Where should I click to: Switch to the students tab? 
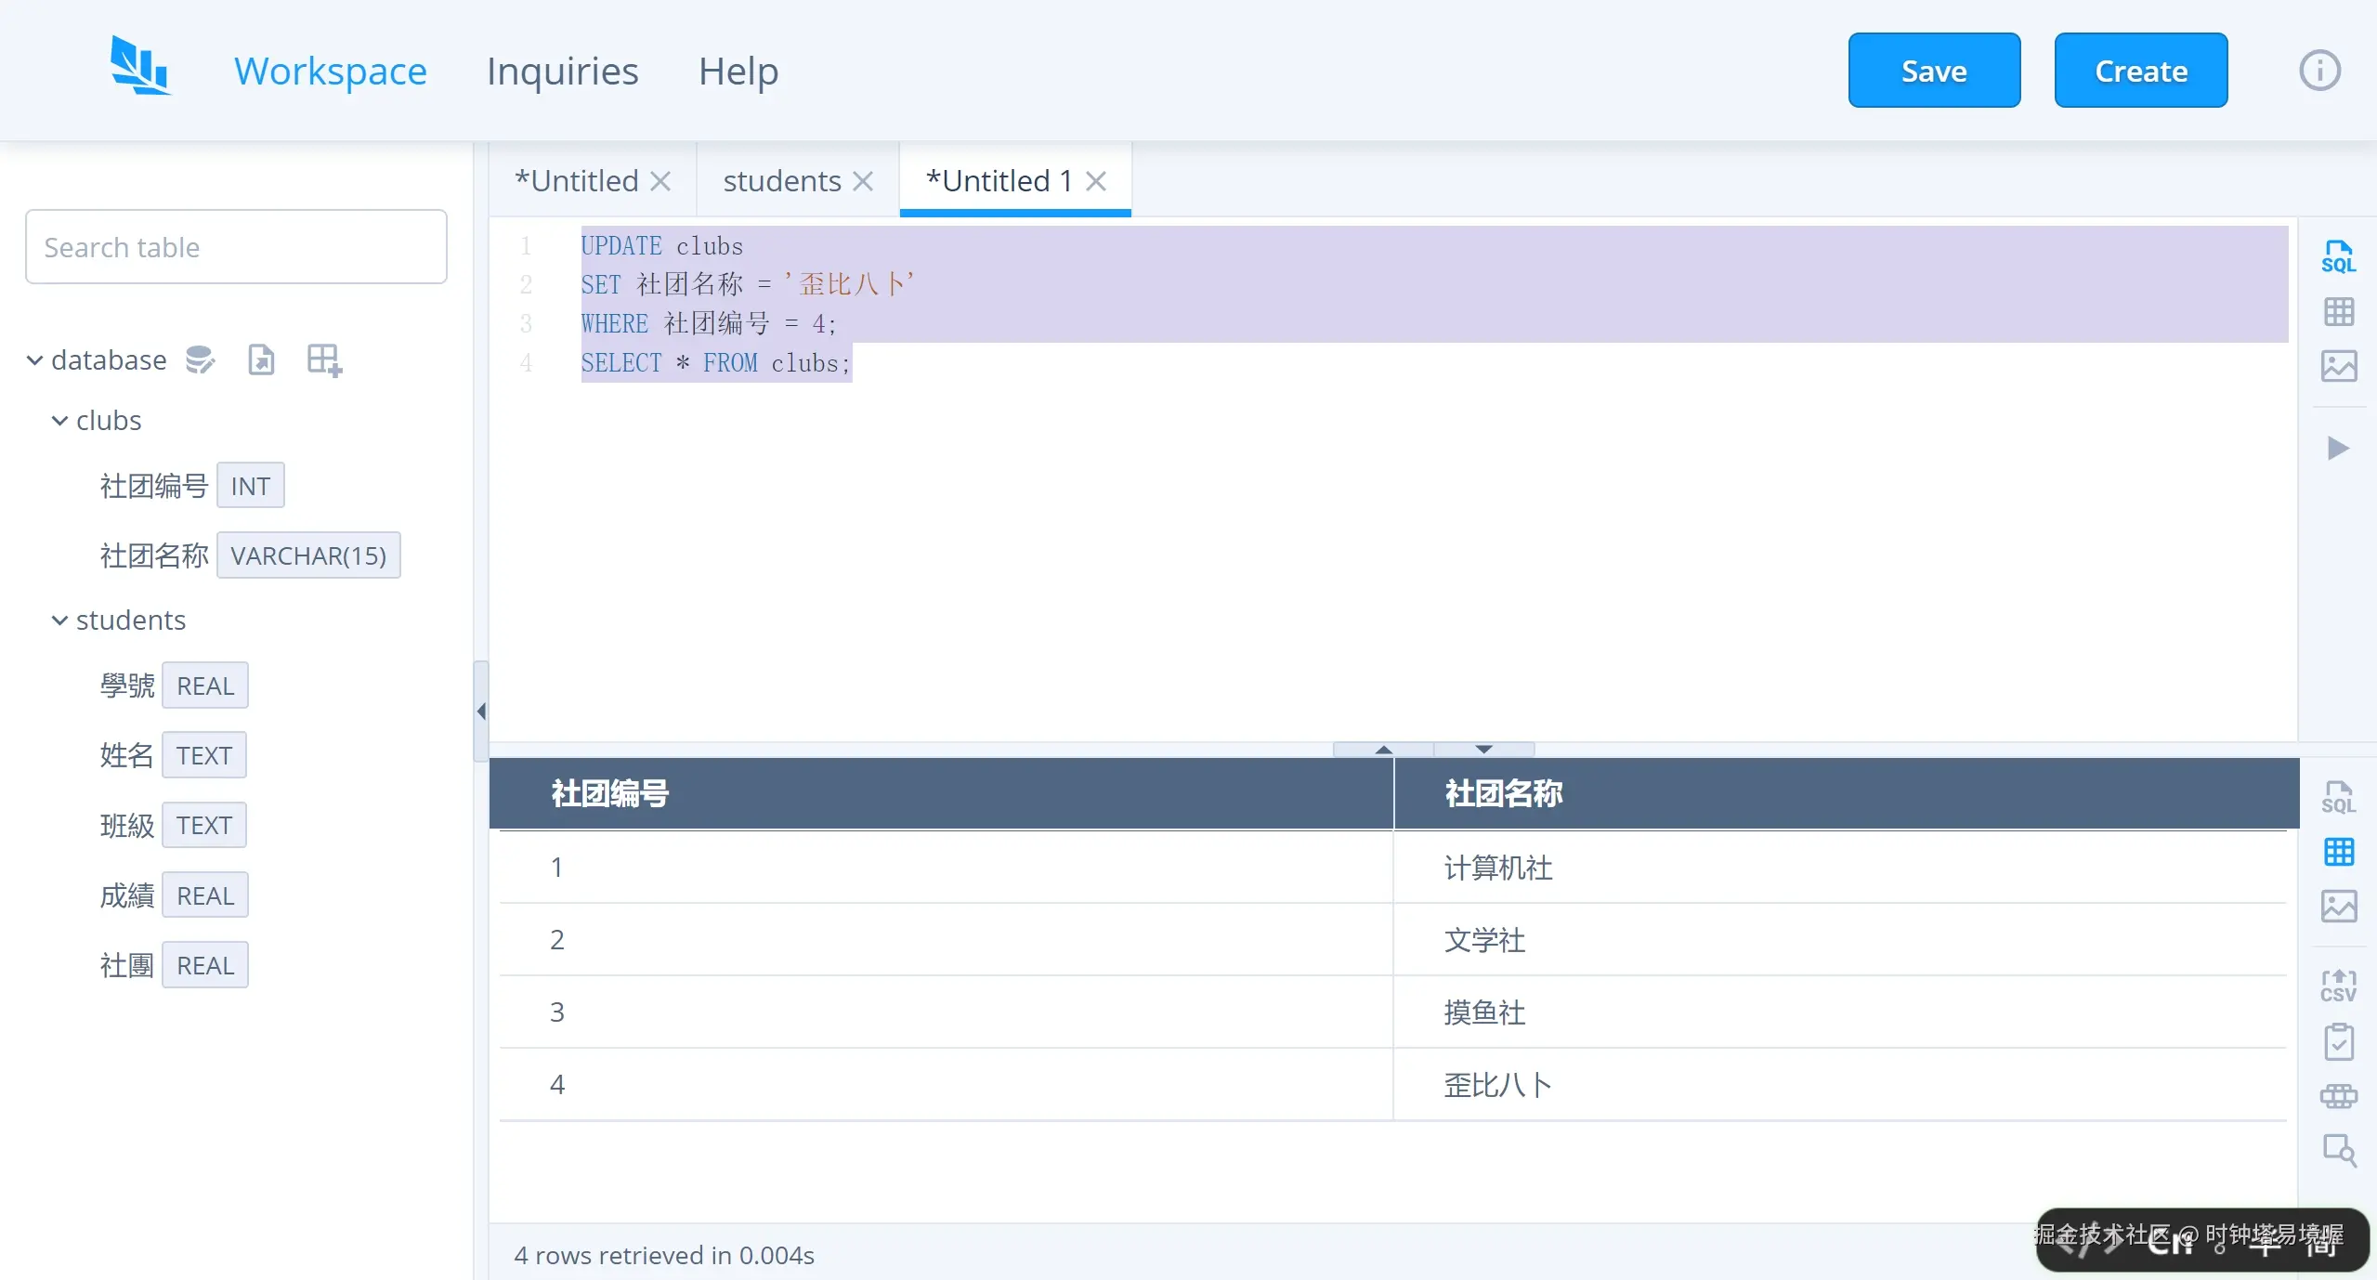click(x=781, y=180)
